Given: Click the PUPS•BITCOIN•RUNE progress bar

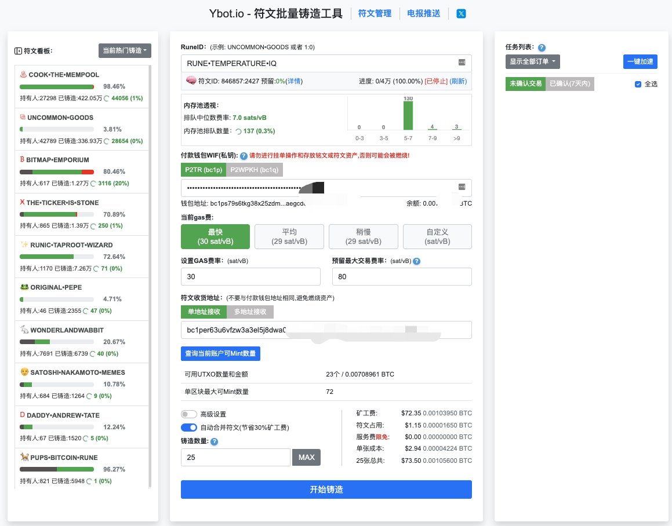Looking at the screenshot, I should pyautogui.click(x=57, y=469).
